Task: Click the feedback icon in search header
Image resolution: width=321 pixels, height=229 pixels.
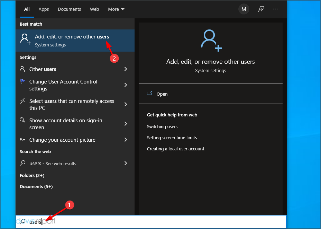Action: [x=261, y=9]
